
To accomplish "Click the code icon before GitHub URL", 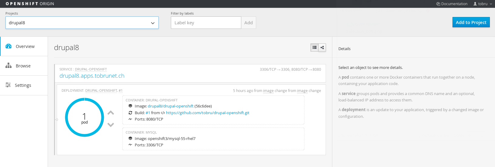I will (163, 113).
